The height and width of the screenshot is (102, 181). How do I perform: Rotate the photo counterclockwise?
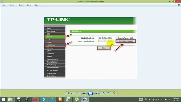coord(104,93)
